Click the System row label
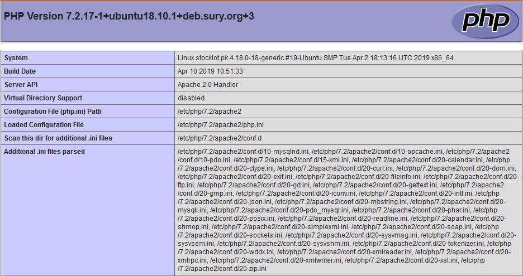This screenshot has width=523, height=276. pos(16,58)
